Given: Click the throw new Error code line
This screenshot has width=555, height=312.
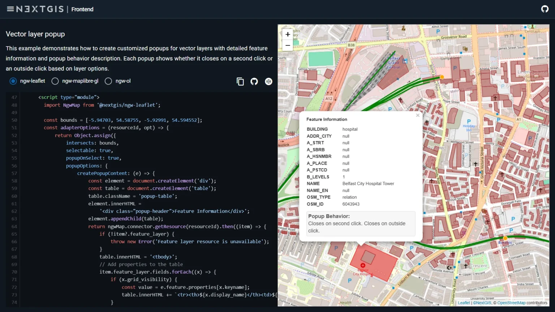Looking at the screenshot, I should 190,242.
